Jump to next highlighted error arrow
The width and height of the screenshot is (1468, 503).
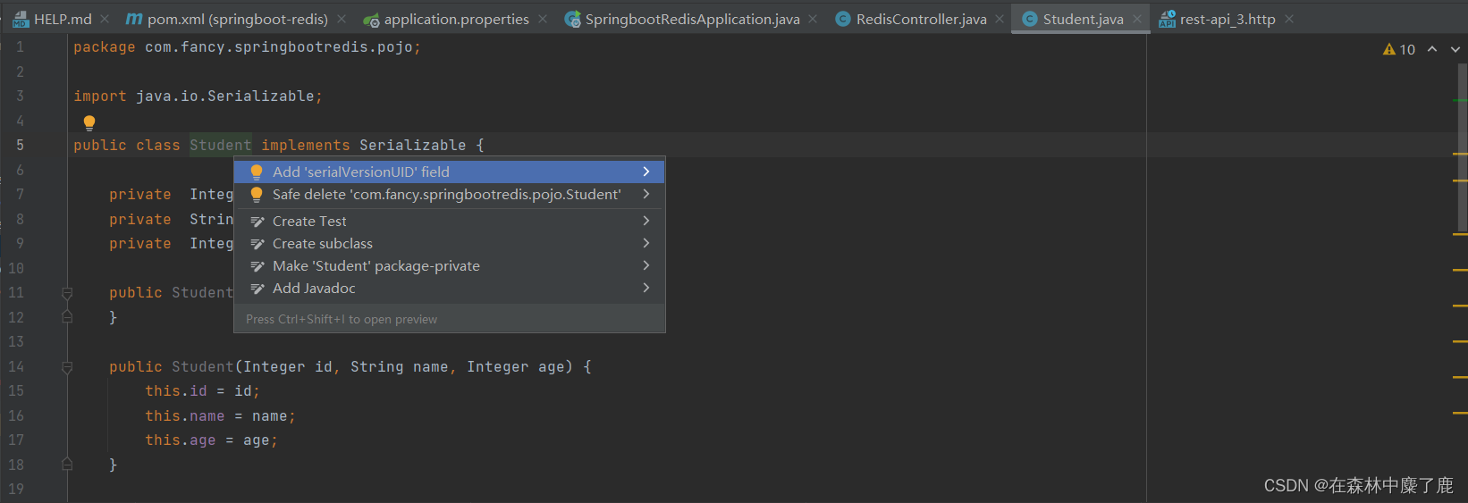coord(1455,49)
